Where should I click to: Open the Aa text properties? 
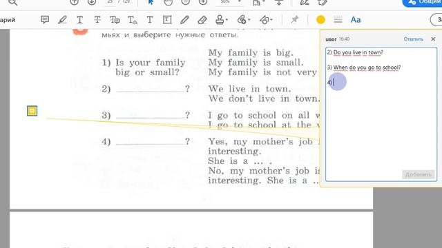coord(356,20)
